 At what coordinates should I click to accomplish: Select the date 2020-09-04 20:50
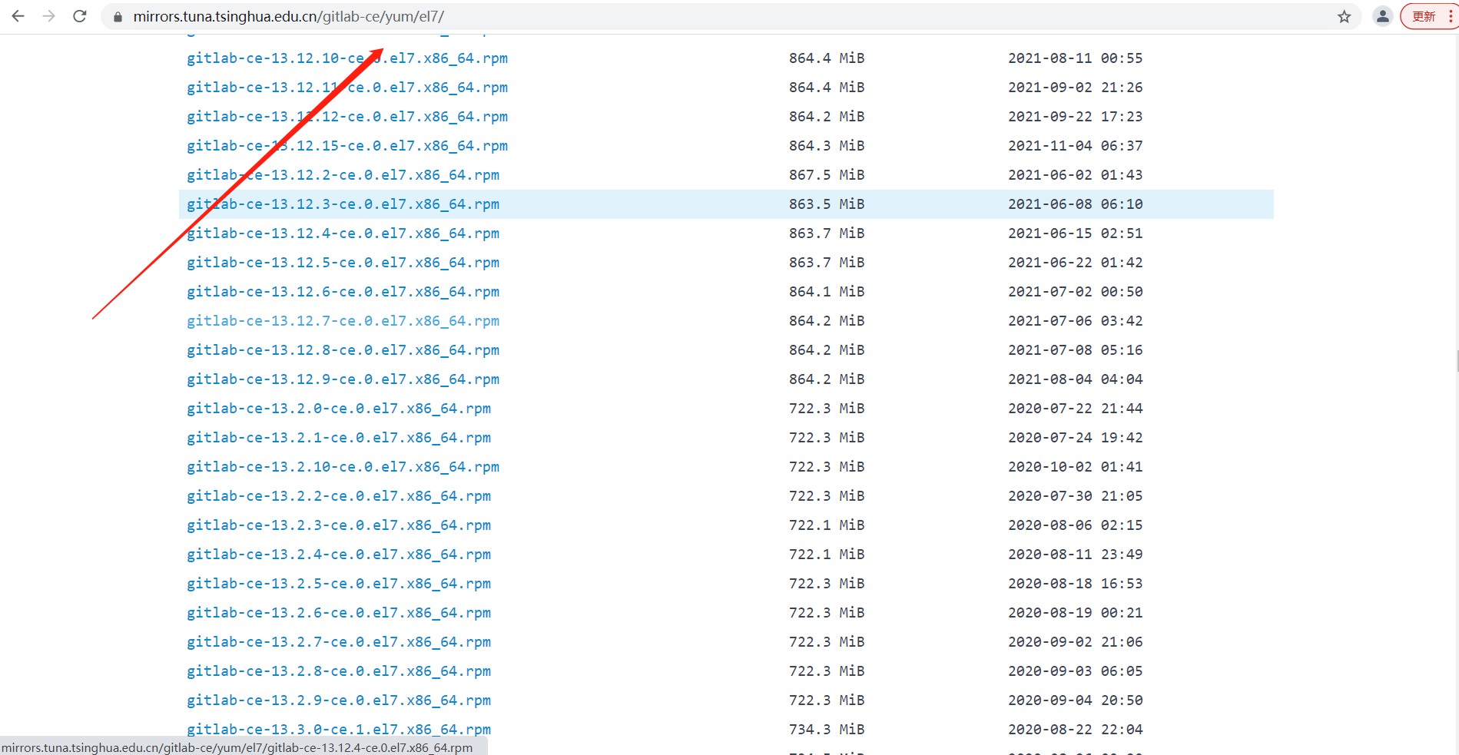pos(1076,700)
